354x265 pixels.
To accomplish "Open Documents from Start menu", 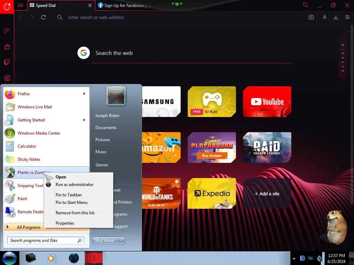I will pyautogui.click(x=106, y=128).
